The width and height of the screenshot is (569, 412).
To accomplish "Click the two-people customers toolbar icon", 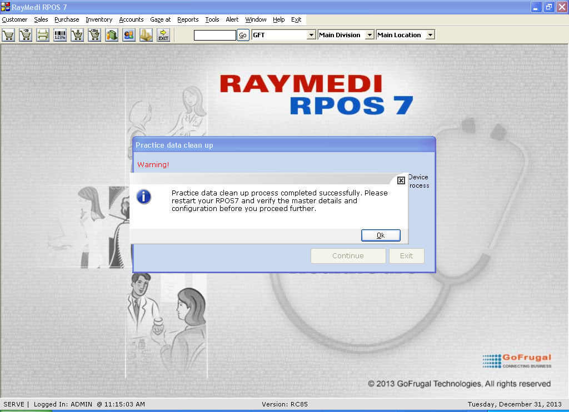I will coord(129,35).
